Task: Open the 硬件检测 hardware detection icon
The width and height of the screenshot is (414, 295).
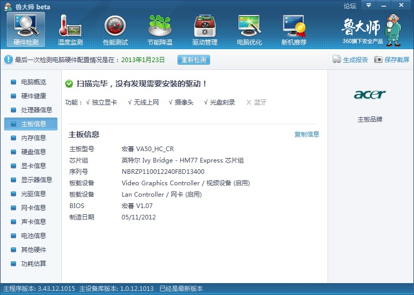Action: pos(26,30)
